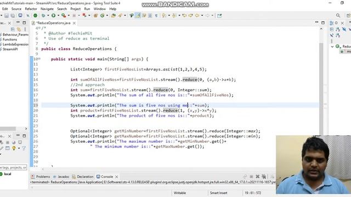
Task: Open the External Tools dropdown arrow
Action: (x=69, y=15)
